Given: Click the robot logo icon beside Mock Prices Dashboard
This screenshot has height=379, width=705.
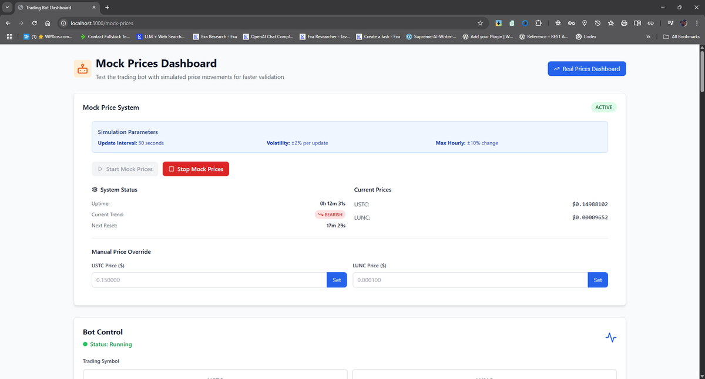Looking at the screenshot, I should (82, 69).
